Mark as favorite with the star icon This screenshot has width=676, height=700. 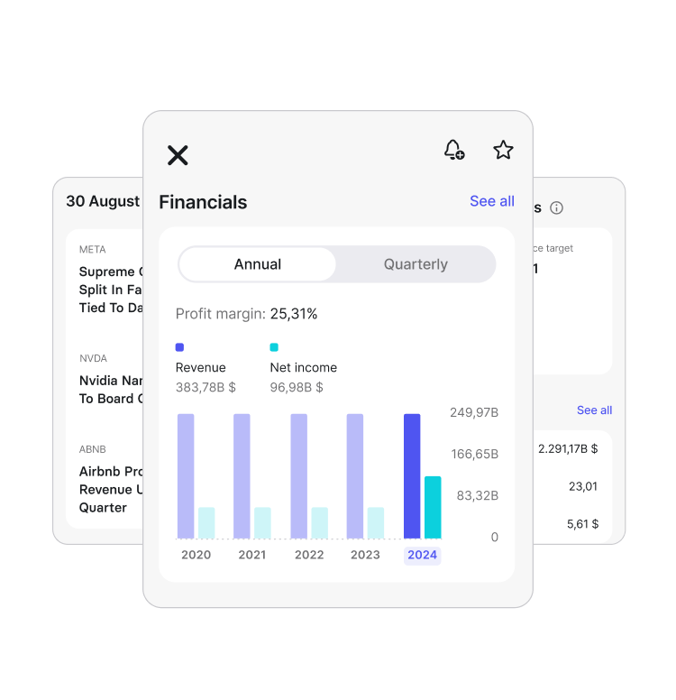click(503, 150)
